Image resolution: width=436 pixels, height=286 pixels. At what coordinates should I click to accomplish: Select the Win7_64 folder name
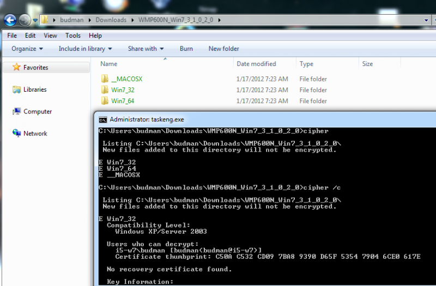pyautogui.click(x=123, y=101)
